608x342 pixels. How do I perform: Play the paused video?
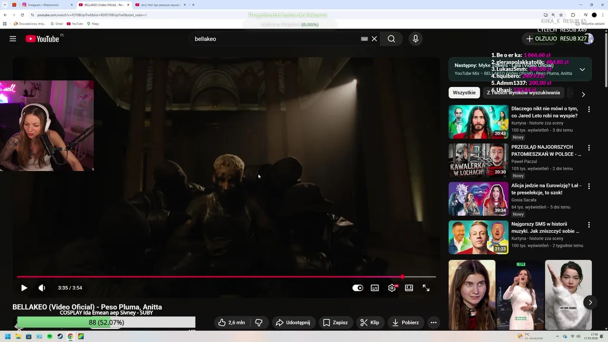[24, 288]
